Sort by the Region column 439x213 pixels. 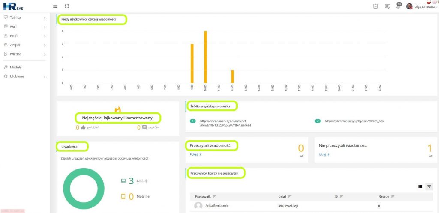coord(387,196)
